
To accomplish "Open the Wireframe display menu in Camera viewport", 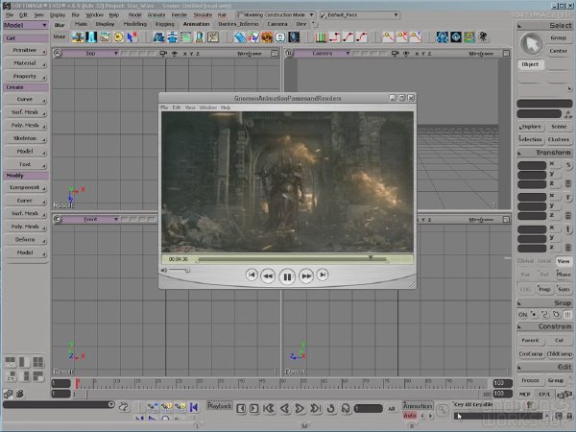I will (481, 54).
